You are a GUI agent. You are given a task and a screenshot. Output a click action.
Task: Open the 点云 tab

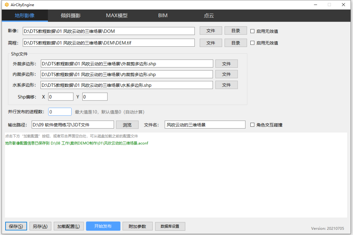coord(209,16)
